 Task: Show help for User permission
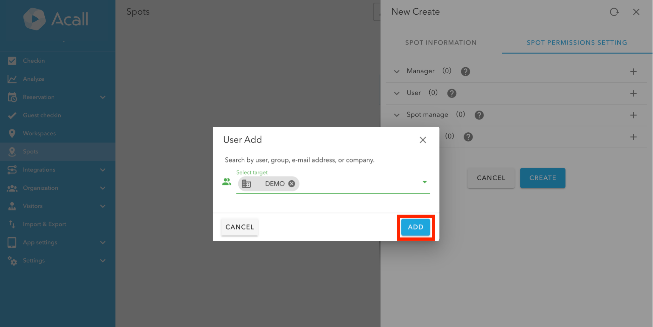click(x=452, y=93)
